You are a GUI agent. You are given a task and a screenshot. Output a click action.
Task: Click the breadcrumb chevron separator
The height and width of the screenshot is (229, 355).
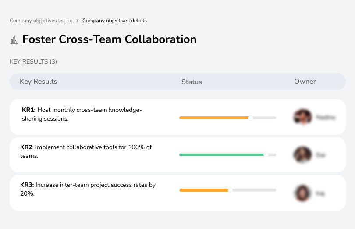coord(78,21)
